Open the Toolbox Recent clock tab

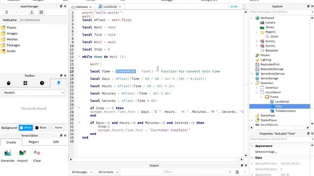(x=42, y=83)
